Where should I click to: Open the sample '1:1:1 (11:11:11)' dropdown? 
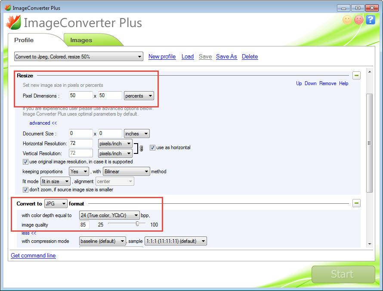point(176,241)
